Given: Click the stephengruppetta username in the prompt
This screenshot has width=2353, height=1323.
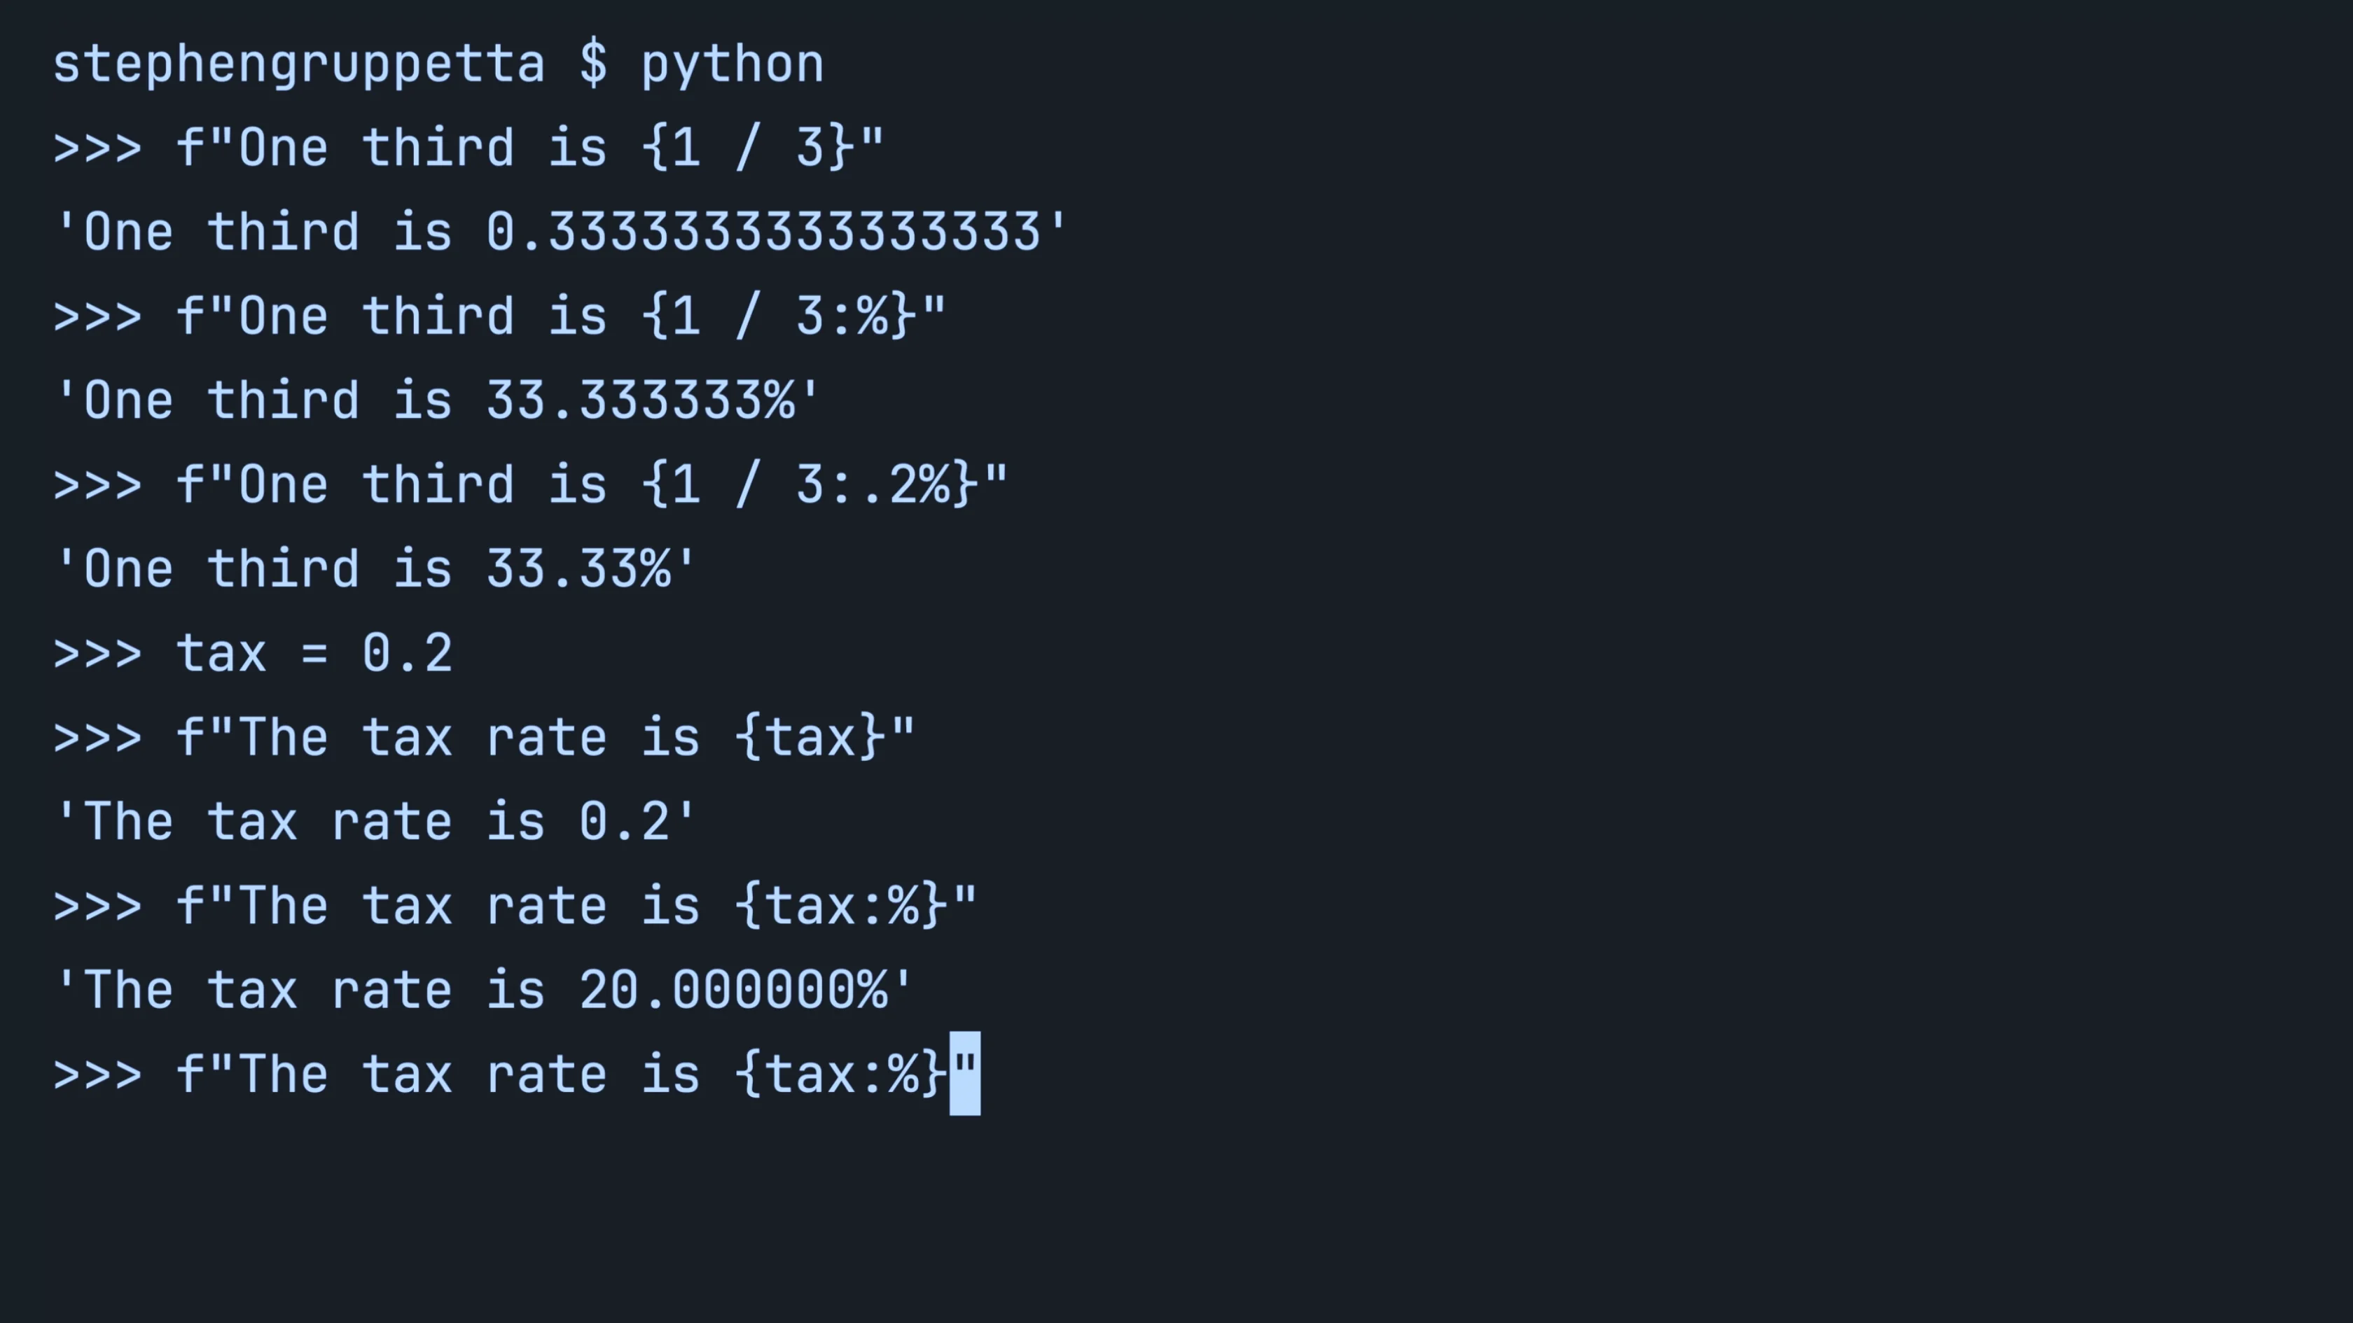Looking at the screenshot, I should pos(299,66).
